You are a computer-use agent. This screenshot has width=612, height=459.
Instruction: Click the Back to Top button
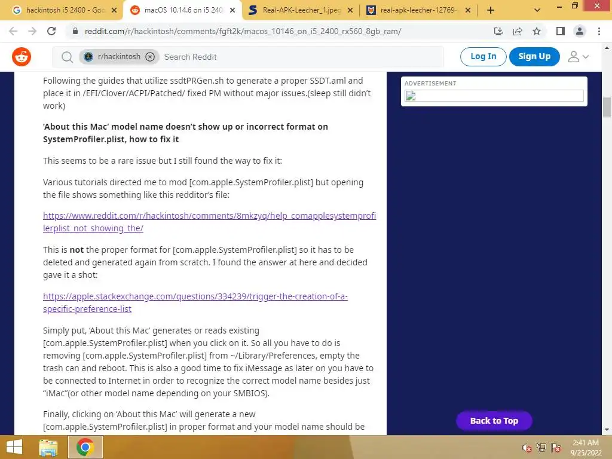click(494, 421)
